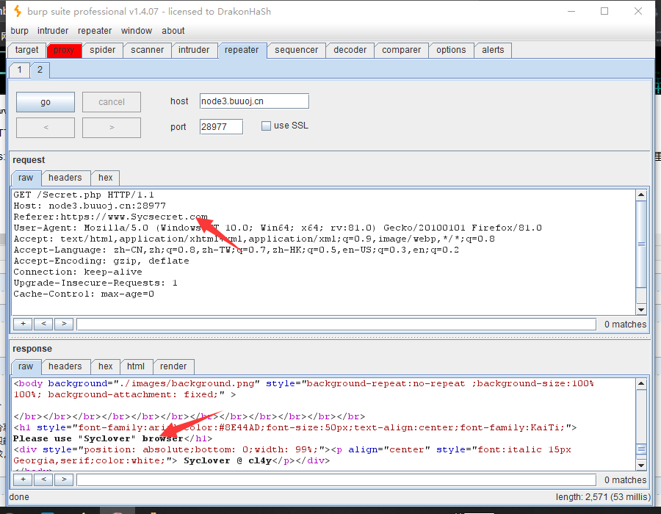This screenshot has width=661, height=514.
Task: Select the request raw tab
Action: click(26, 178)
